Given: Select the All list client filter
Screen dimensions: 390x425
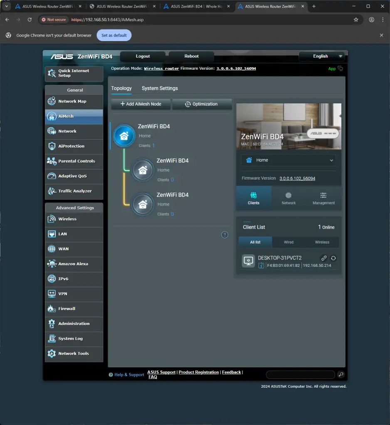Looking at the screenshot, I should click(255, 242).
